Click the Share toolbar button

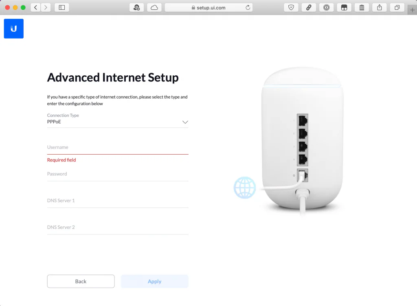pyautogui.click(x=380, y=7)
